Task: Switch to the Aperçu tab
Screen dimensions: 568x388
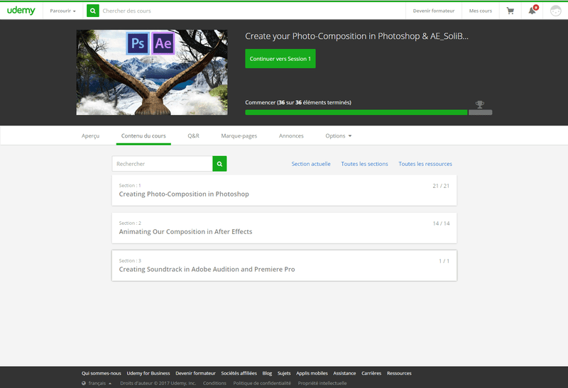Action: coord(90,135)
